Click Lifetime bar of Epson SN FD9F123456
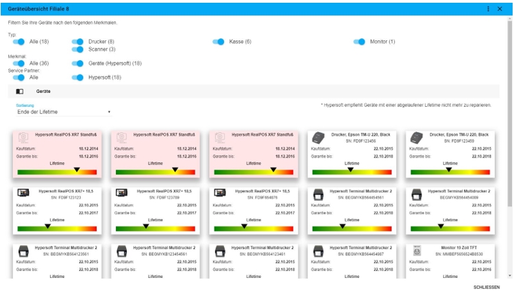Image resolution: width=514 pixels, height=291 pixels. (352, 172)
